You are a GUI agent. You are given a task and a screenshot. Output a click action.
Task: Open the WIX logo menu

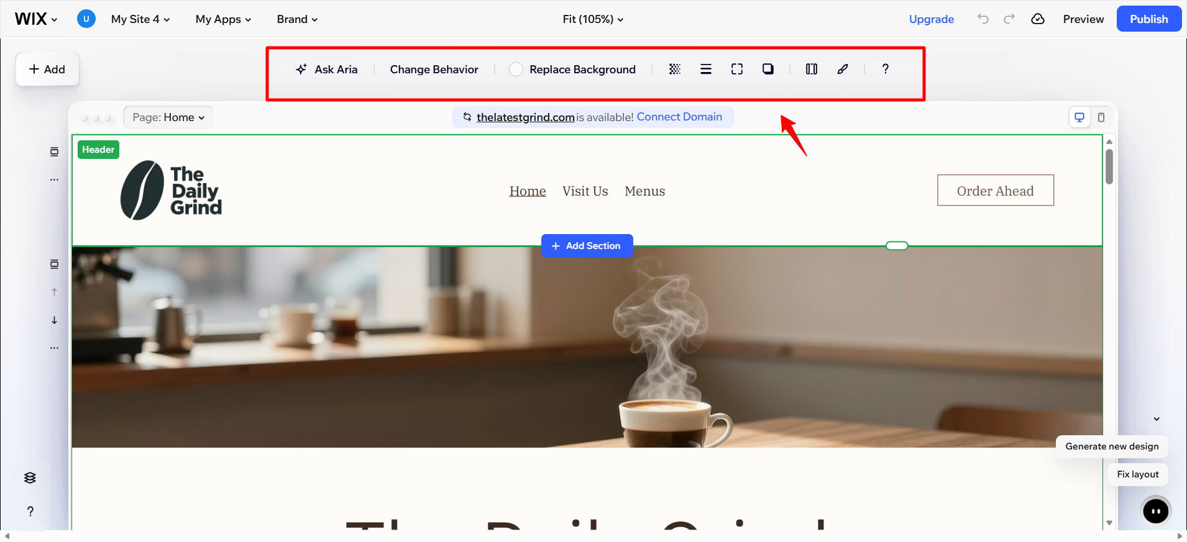click(x=36, y=19)
